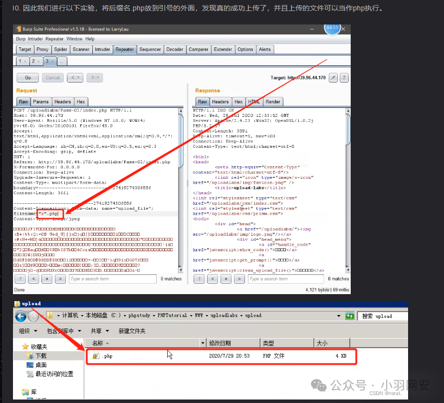Image resolution: width=444 pixels, height=403 pixels.
Task: Focus the response search term field
Action: (286, 279)
